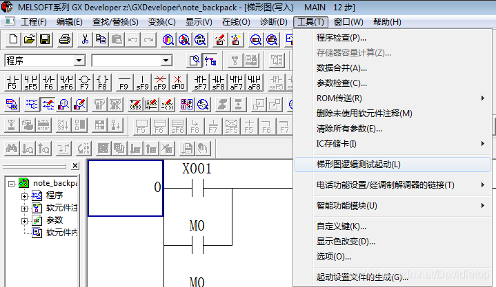Click the Redo arrow icon
Screen dimensions: 496x287
[x=149, y=39]
